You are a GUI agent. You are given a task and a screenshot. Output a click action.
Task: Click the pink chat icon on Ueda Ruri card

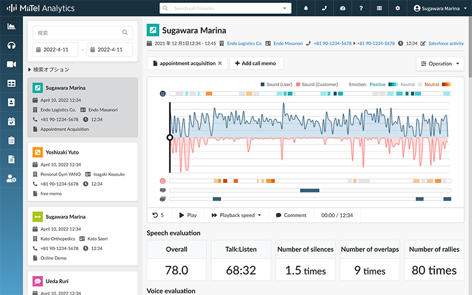(37, 281)
